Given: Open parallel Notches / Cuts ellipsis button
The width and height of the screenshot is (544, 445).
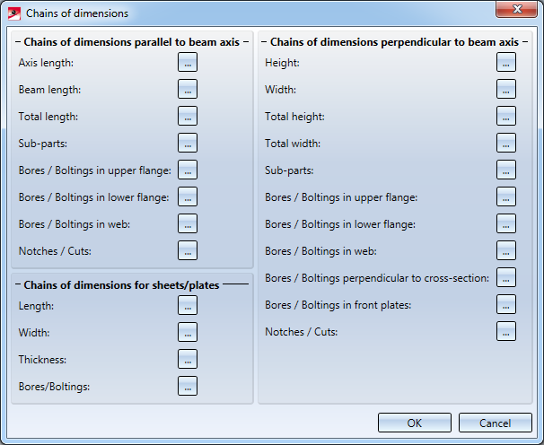Looking at the screenshot, I should pos(188,251).
